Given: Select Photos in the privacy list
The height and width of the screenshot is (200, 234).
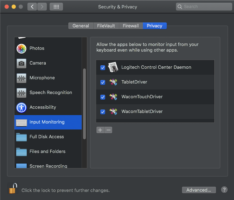Looking at the screenshot, I should click(48, 48).
